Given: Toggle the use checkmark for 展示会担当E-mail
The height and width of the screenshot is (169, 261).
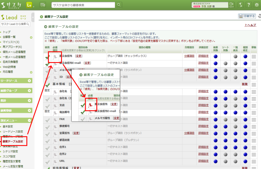Looking at the screenshot, I should coord(47,63).
